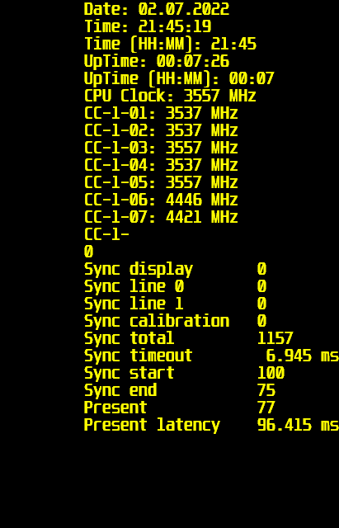Click the Sync timeout value 6.945 ms
Screen dimensions: 339x528
[302, 356]
